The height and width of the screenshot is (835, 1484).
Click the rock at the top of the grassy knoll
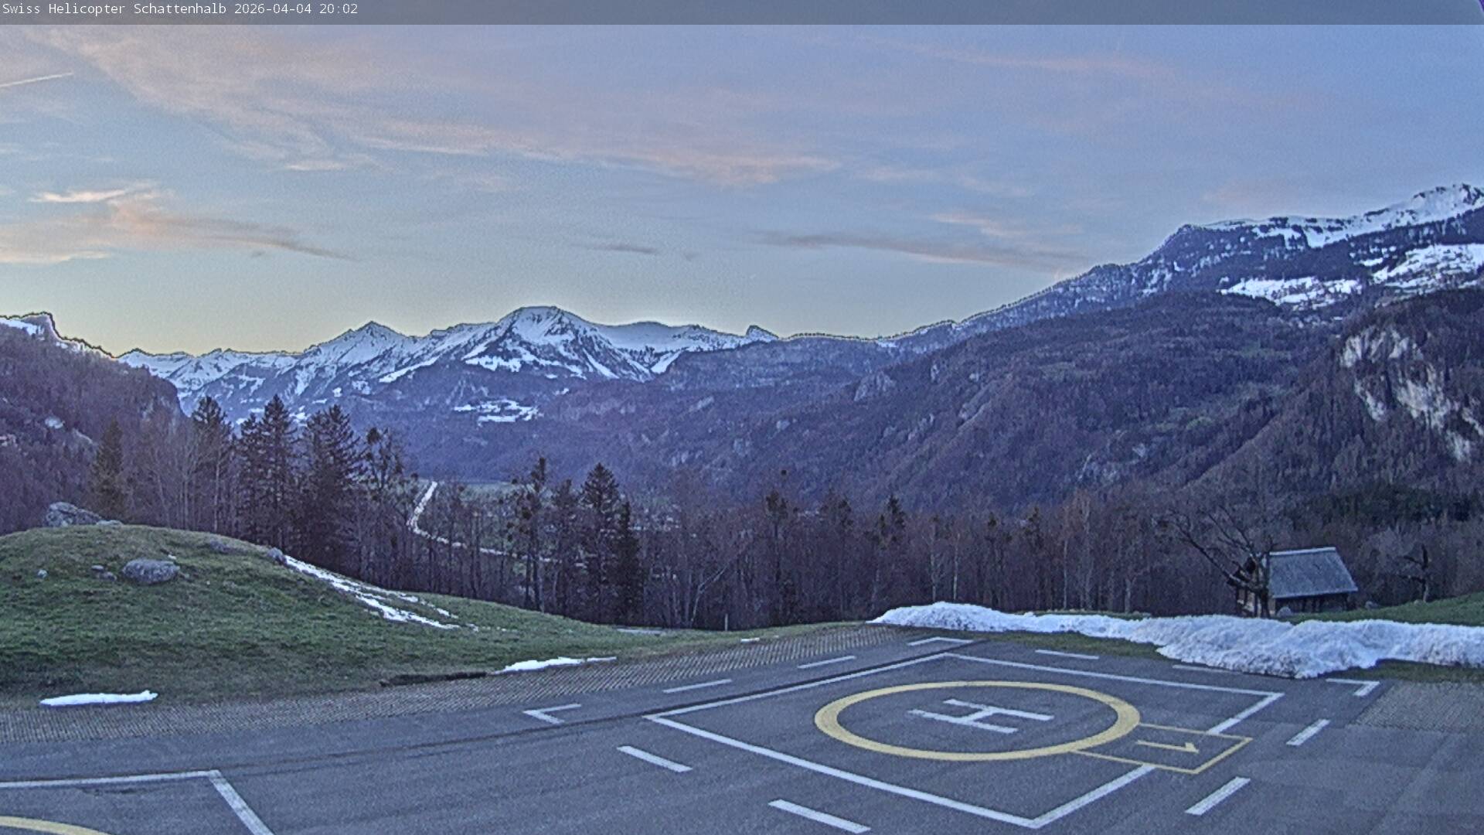point(70,514)
